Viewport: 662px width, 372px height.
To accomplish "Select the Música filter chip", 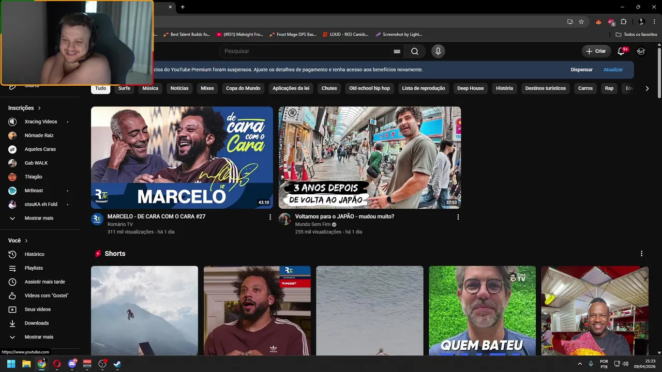I will click(x=150, y=88).
